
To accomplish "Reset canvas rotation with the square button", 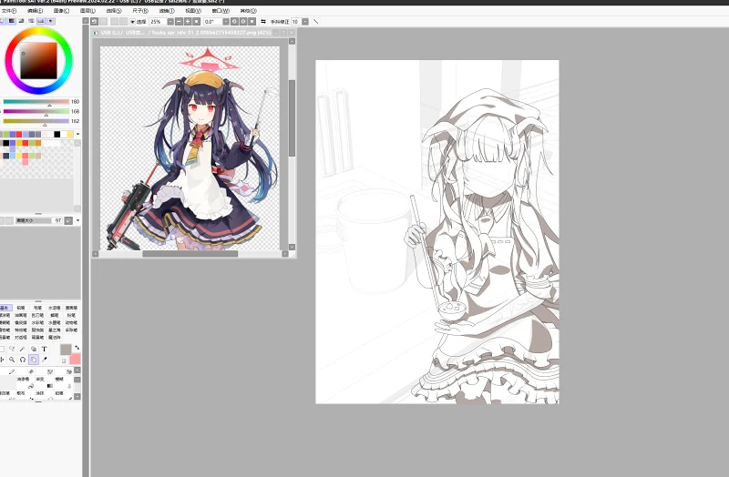I will pyautogui.click(x=252, y=21).
